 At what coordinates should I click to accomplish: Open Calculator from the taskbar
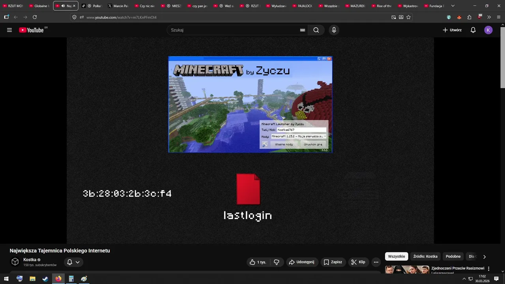point(71,278)
